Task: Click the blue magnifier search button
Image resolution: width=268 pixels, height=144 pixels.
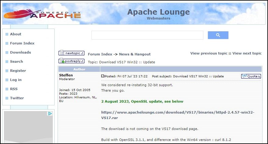Action: [x=218, y=35]
